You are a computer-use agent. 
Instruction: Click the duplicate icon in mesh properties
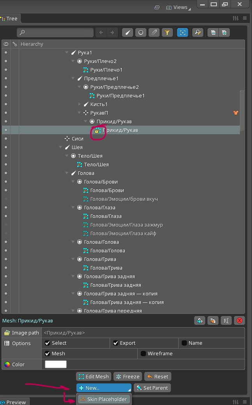tap(213, 320)
